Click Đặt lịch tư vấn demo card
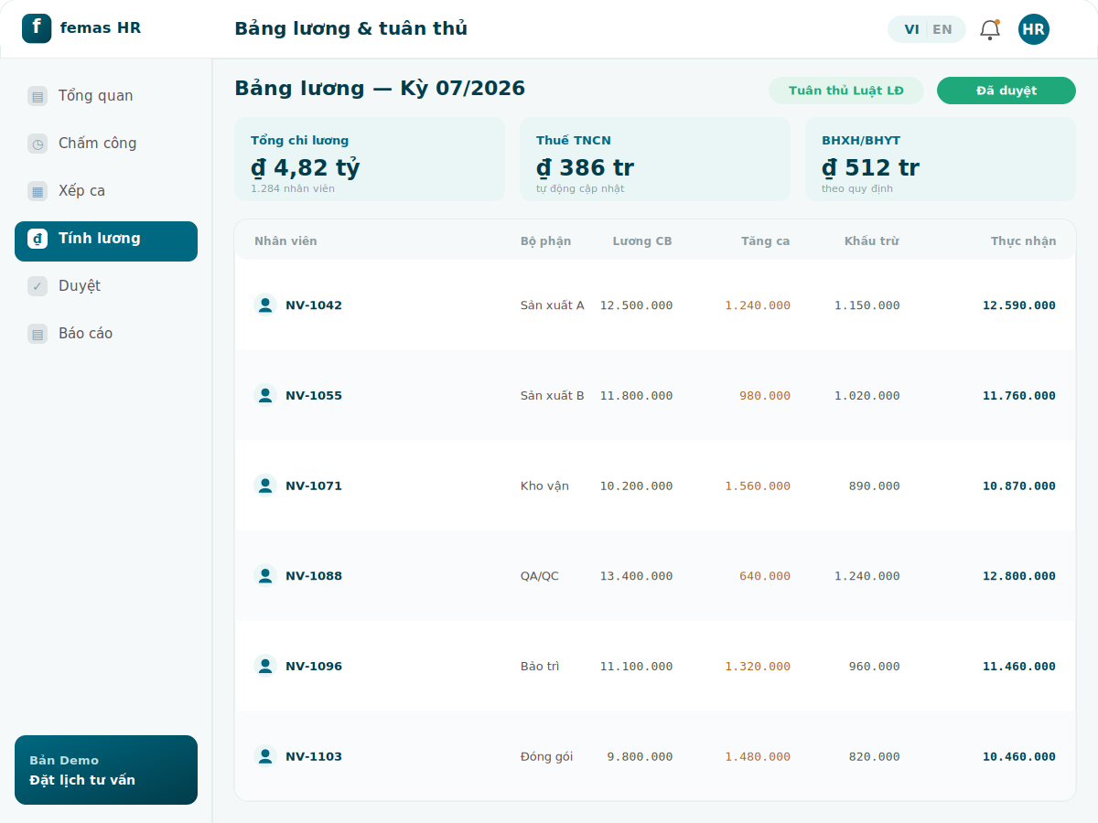The image size is (1098, 823). coord(106,770)
